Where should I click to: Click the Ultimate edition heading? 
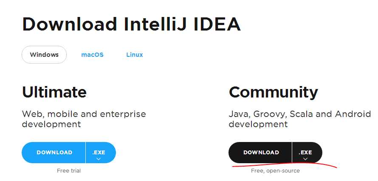pyautogui.click(x=54, y=92)
